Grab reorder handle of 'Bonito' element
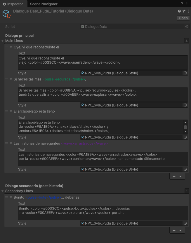The image size is (191, 243). pos(7,197)
